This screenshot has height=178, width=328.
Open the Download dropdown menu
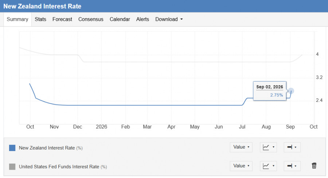point(169,19)
